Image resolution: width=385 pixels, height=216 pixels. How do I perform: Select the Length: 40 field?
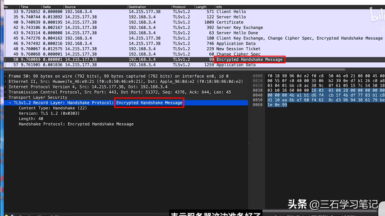coord(31,119)
